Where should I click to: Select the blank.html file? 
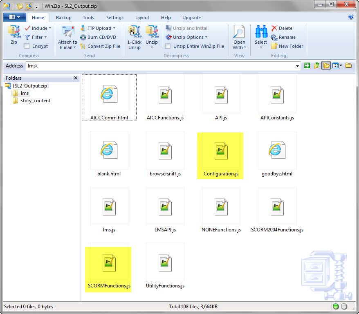[x=109, y=154]
